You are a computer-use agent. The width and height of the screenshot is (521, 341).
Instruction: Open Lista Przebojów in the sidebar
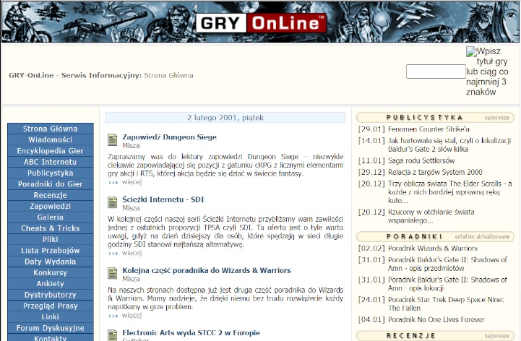(50, 250)
